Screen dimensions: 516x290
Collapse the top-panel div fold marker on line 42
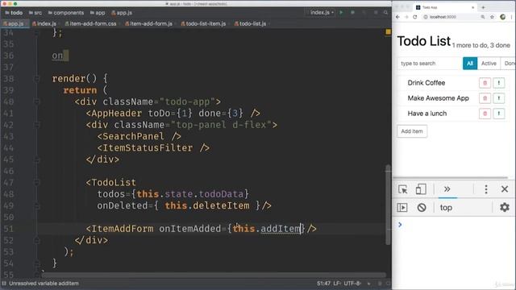pyautogui.click(x=36, y=125)
